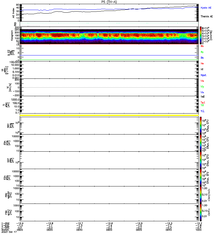Click the blue "Npot" legend label
221x236 pixels.
click(x=203, y=75)
